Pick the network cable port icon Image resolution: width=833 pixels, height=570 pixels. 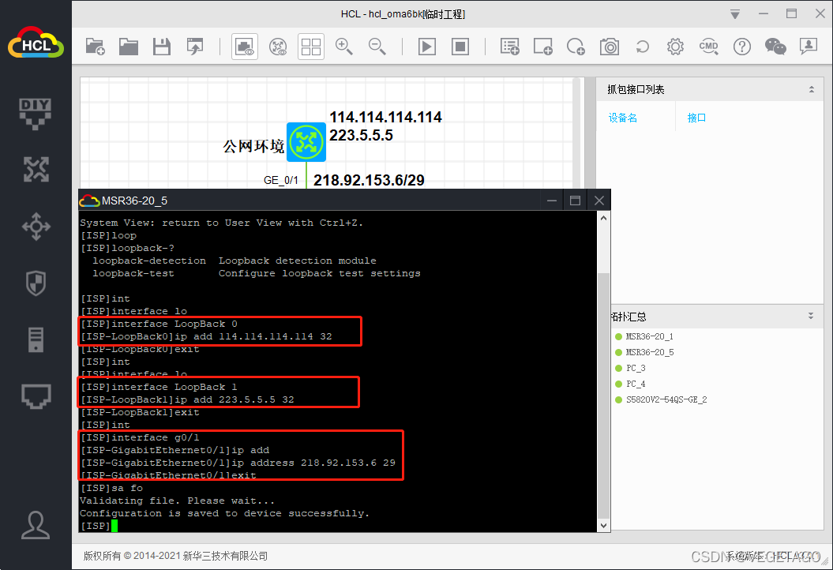point(36,395)
